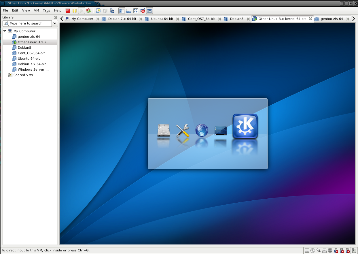The image size is (358, 254).
Task: Click the network adapter icon in status bar
Action: [x=319, y=251]
